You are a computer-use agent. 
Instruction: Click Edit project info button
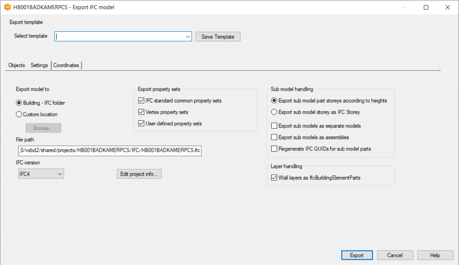(x=139, y=174)
